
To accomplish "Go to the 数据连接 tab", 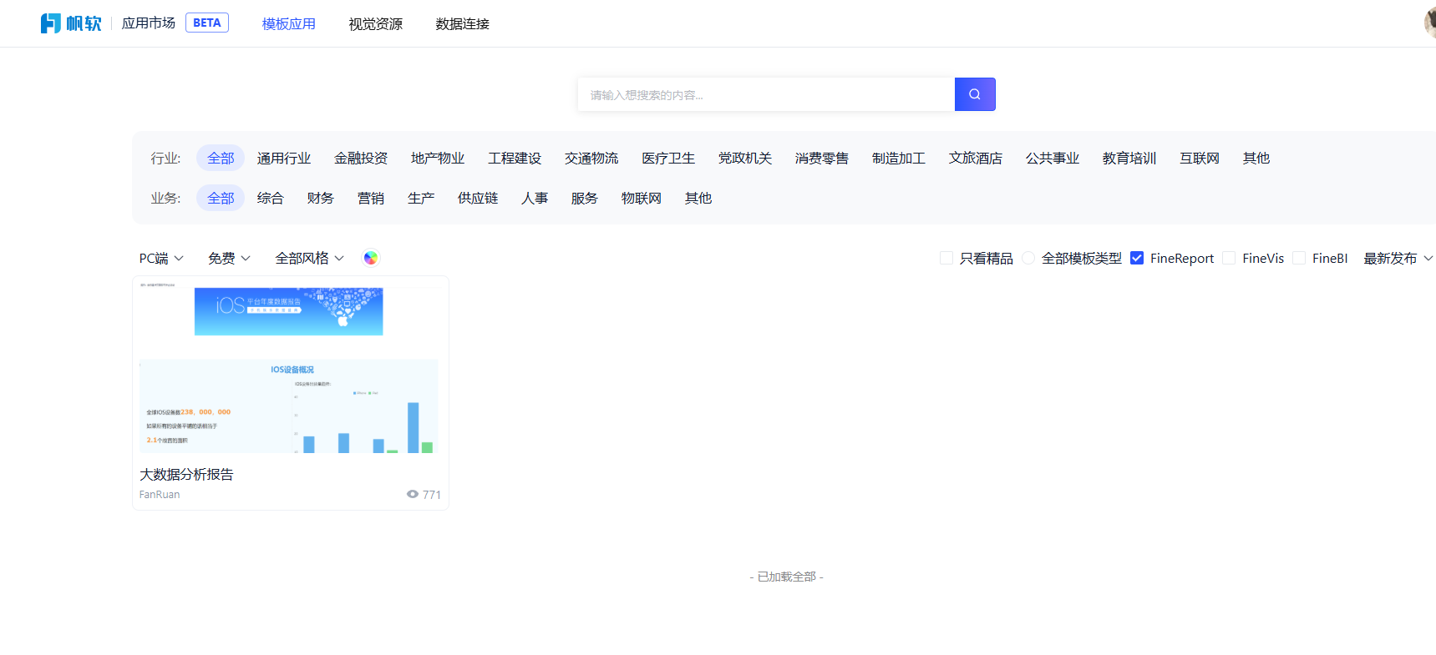I will coord(462,24).
